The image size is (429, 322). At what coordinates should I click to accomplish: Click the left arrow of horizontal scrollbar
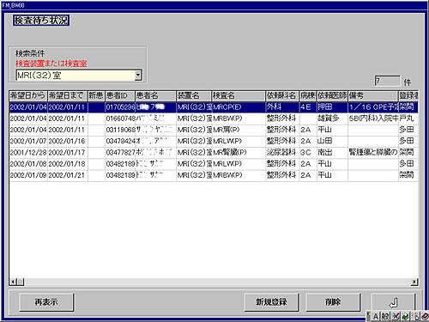pos(13,283)
